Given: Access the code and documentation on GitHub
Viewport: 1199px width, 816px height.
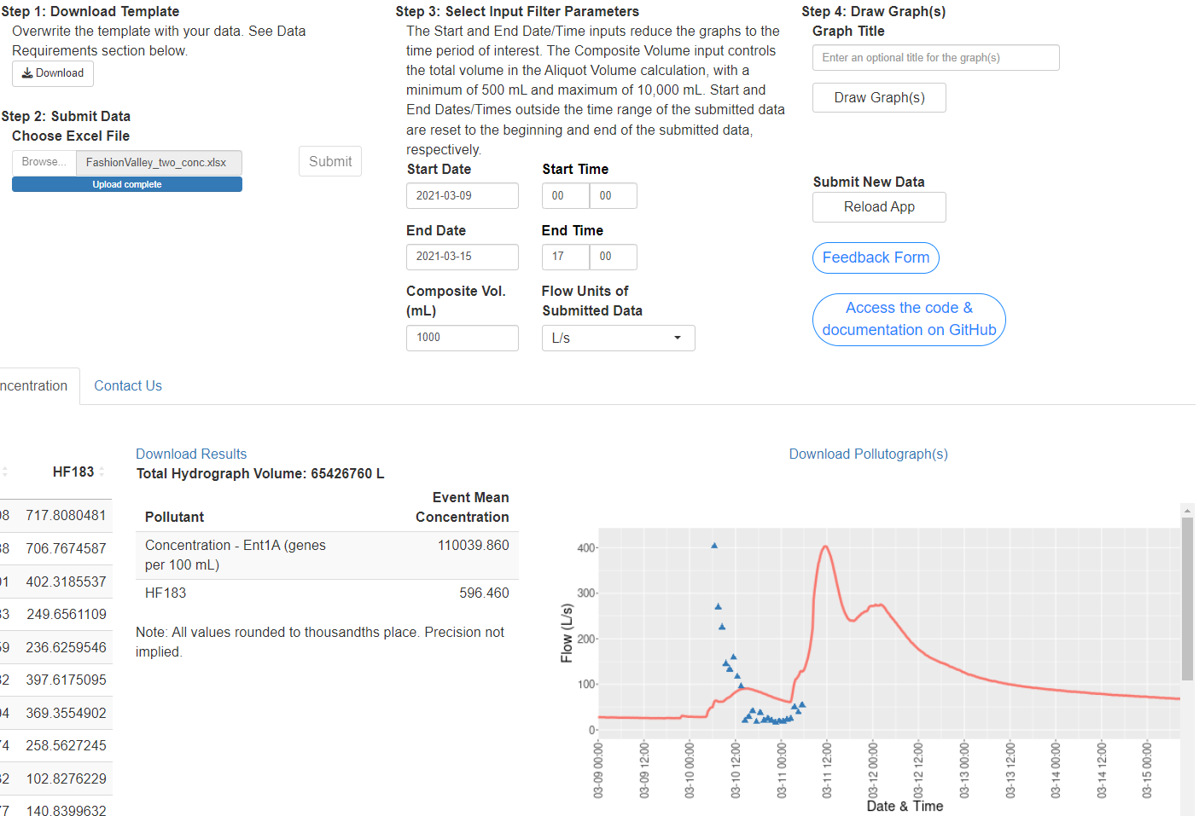Looking at the screenshot, I should (x=908, y=319).
